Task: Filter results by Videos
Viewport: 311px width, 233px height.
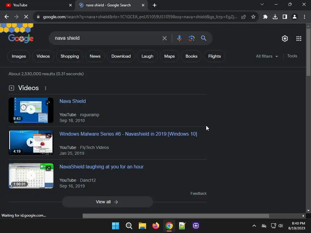Action: coord(43,56)
